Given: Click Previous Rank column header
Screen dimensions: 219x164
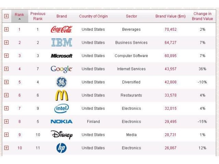Looking at the screenshot, I should coord(38,16).
